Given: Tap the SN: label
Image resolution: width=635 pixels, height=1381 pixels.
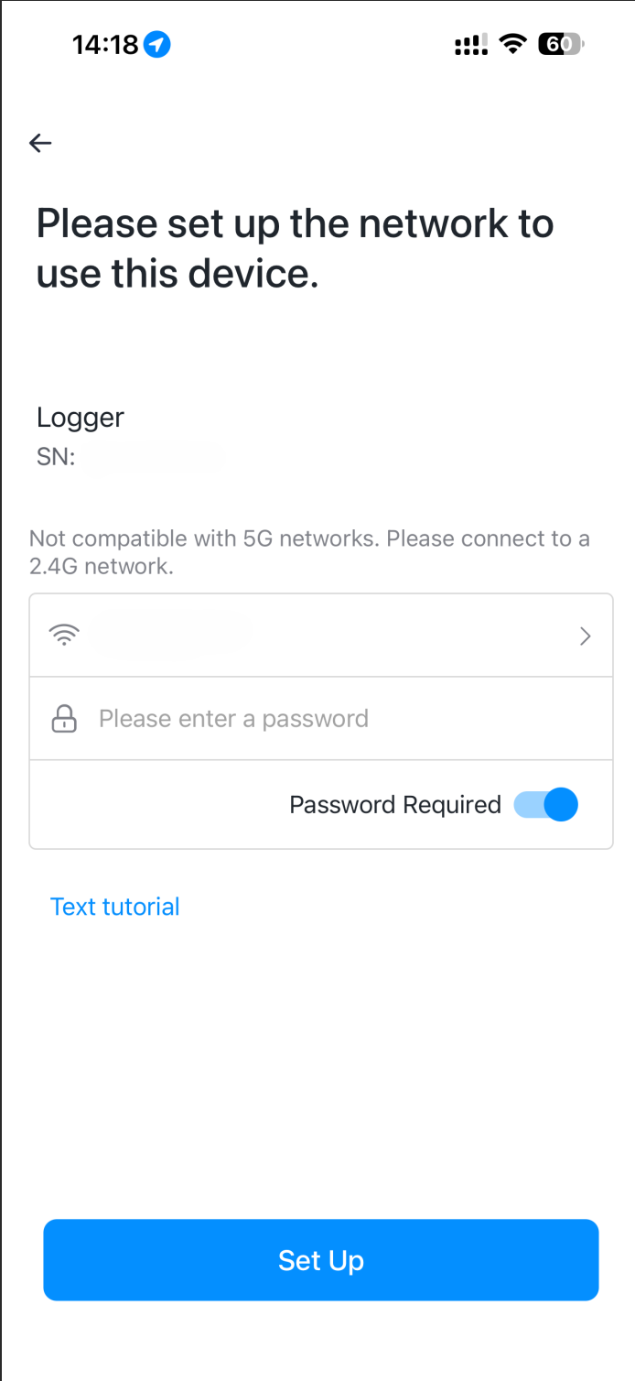Looking at the screenshot, I should [56, 457].
